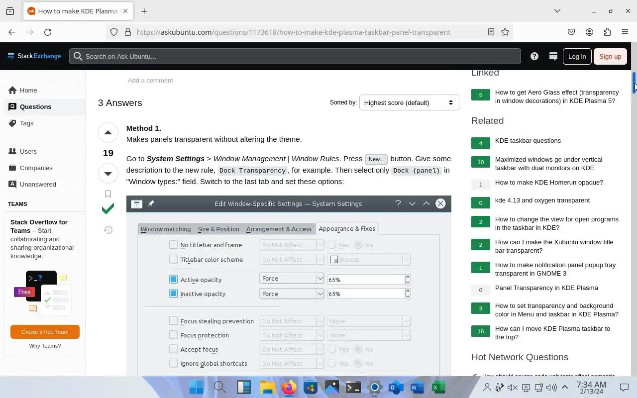Open Focus stealing prevention None dropdown
This screenshot has width=637, height=398.
pyautogui.click(x=369, y=321)
